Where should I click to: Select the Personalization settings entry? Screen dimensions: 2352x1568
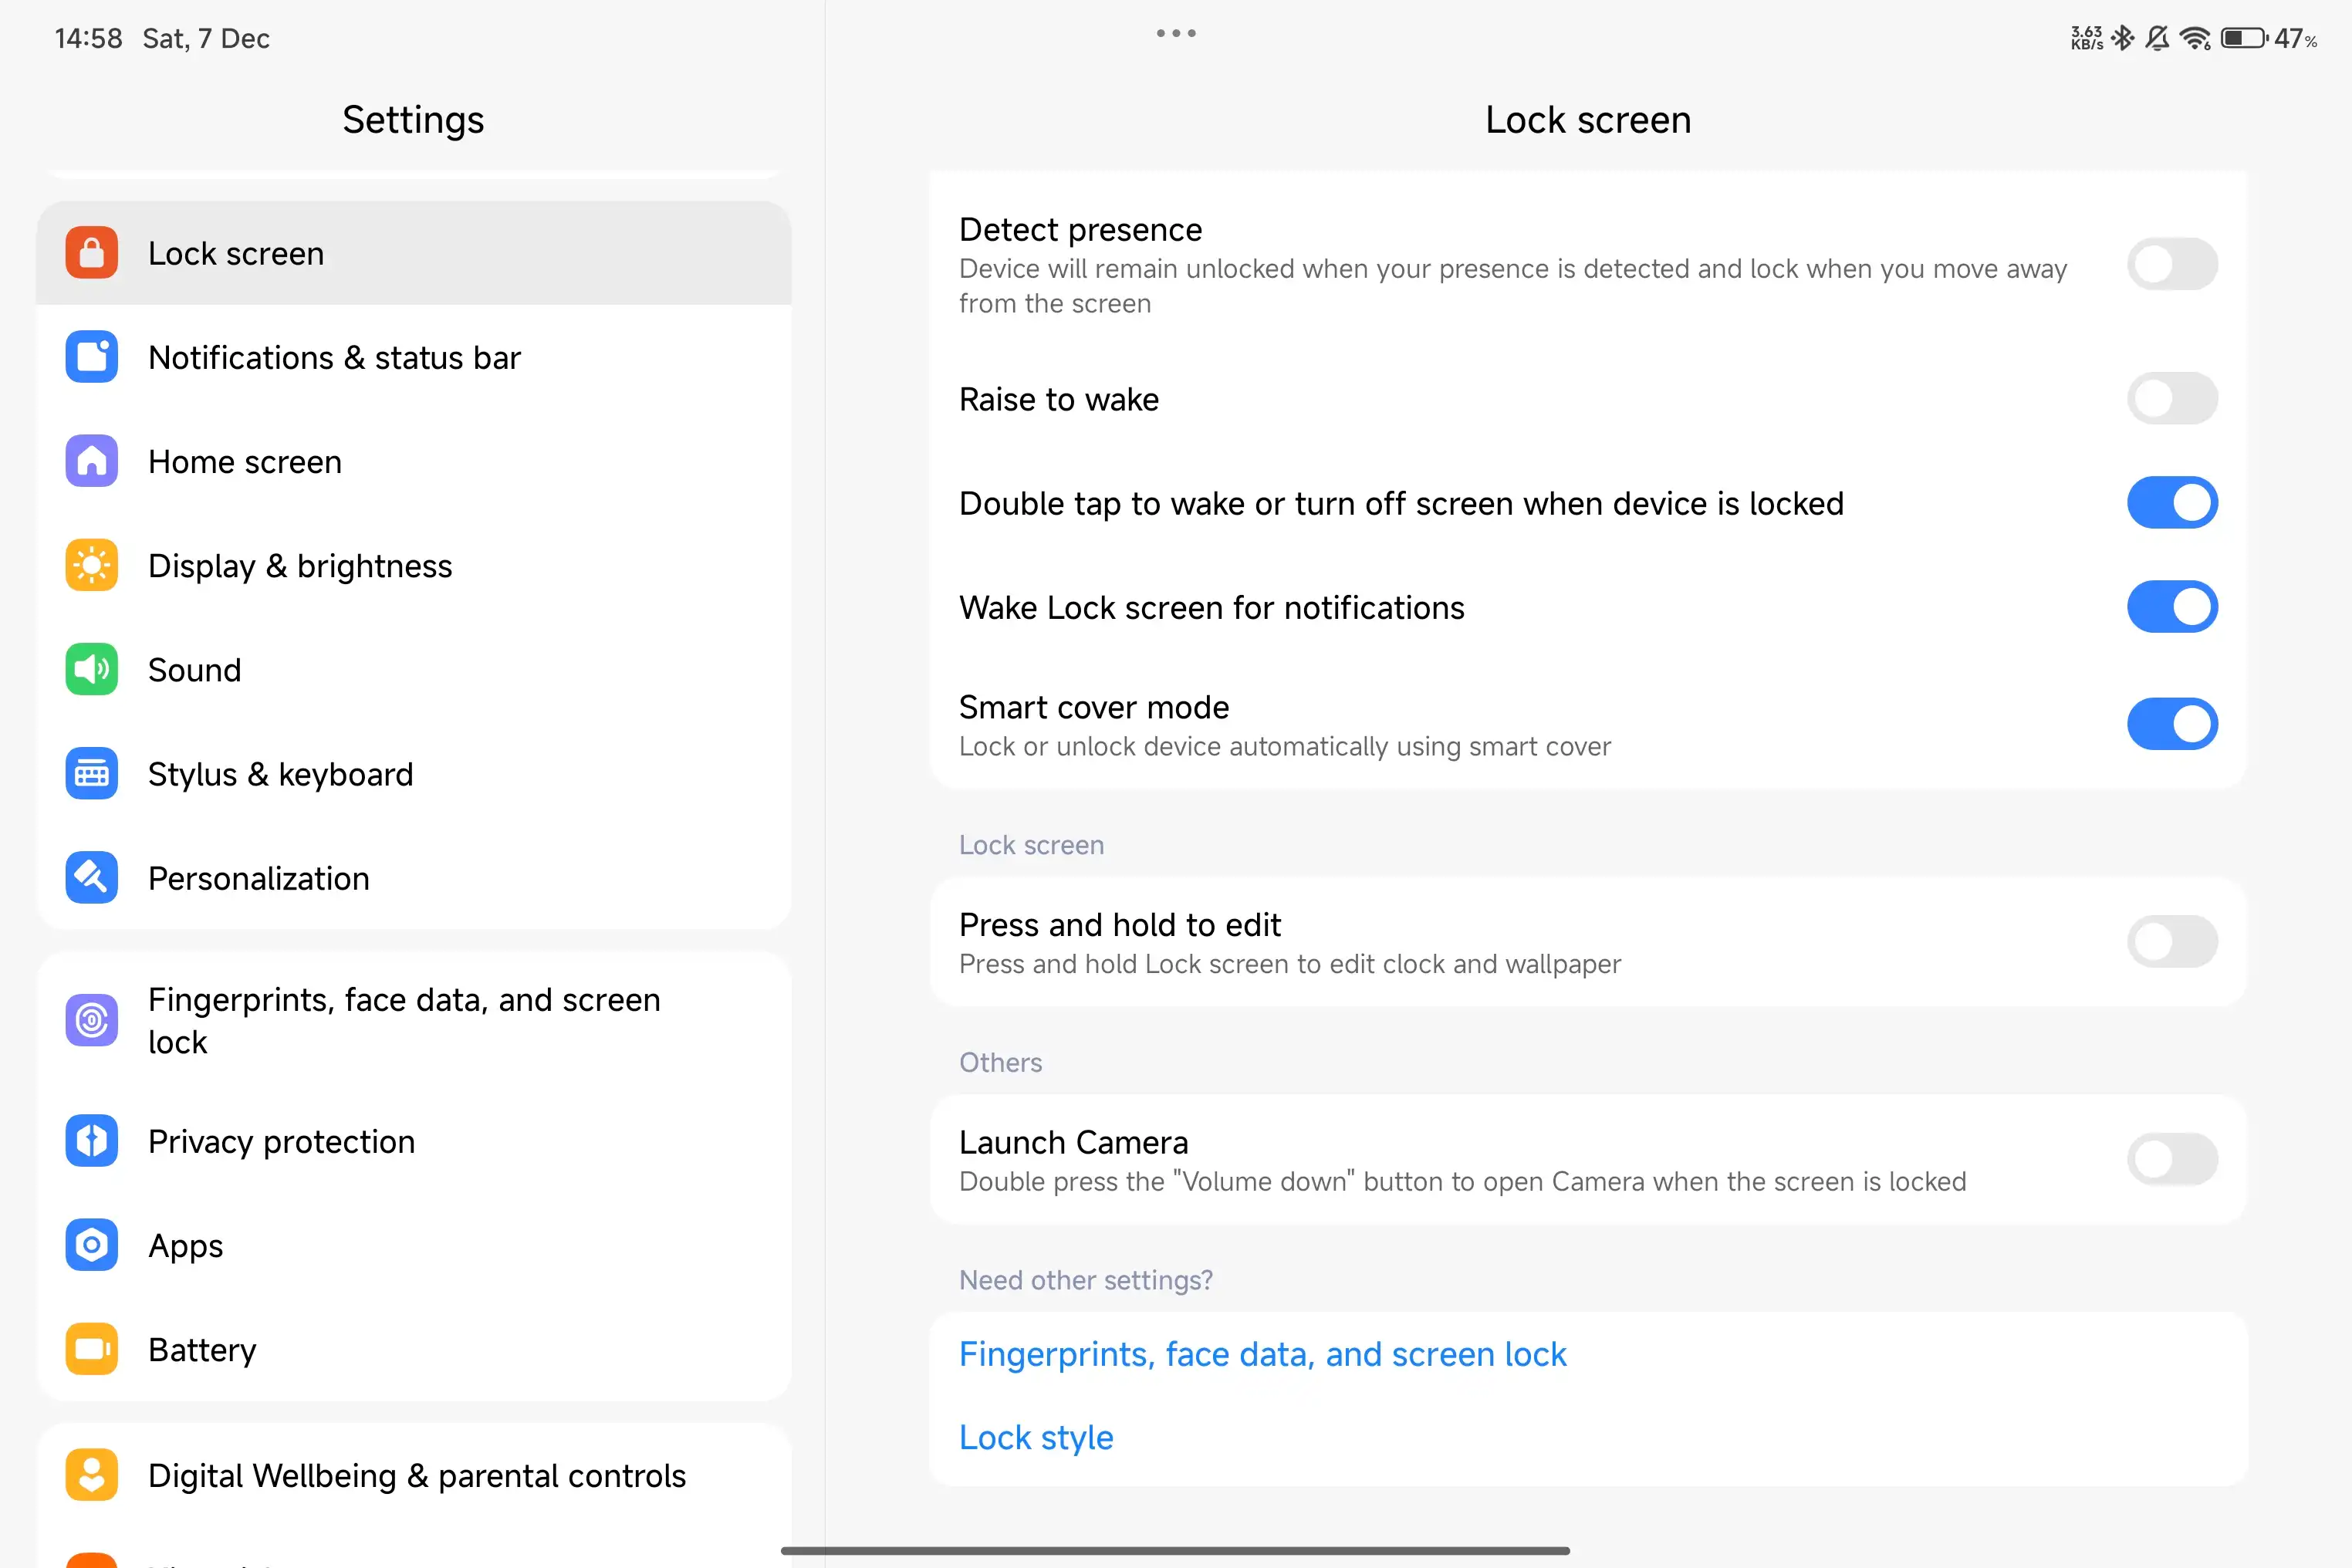pos(414,877)
